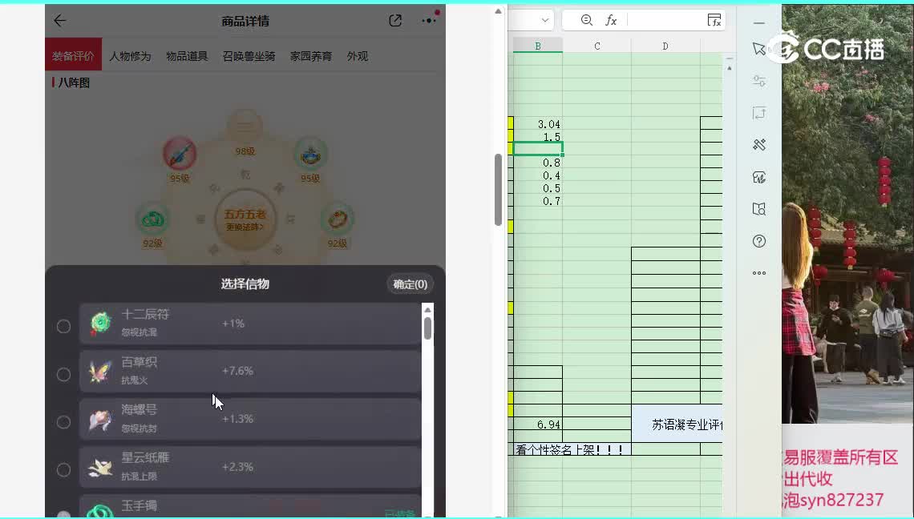Viewport: 914px width, 519px height.
Task: Click the 苏语凝专业评 cell
Action: click(677, 424)
